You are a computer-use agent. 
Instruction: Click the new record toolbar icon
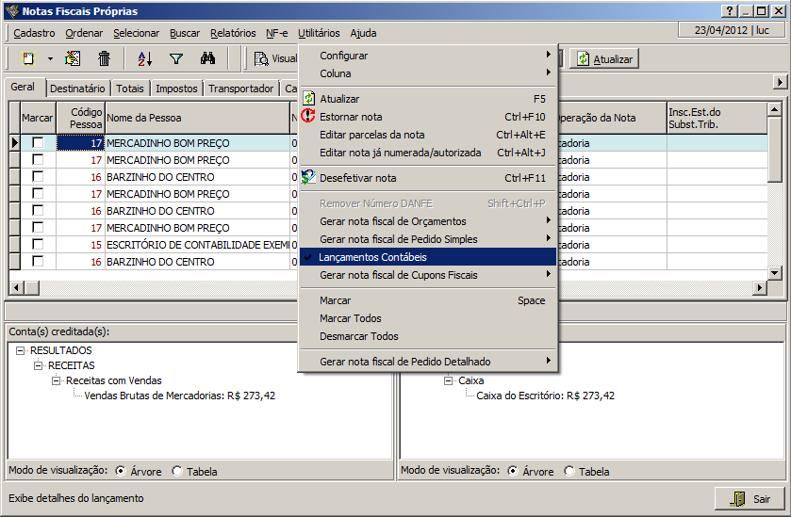click(x=29, y=58)
